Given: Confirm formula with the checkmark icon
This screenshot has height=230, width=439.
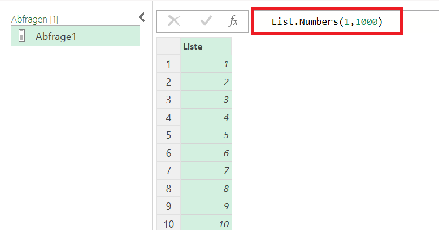Looking at the screenshot, I should 206,21.
